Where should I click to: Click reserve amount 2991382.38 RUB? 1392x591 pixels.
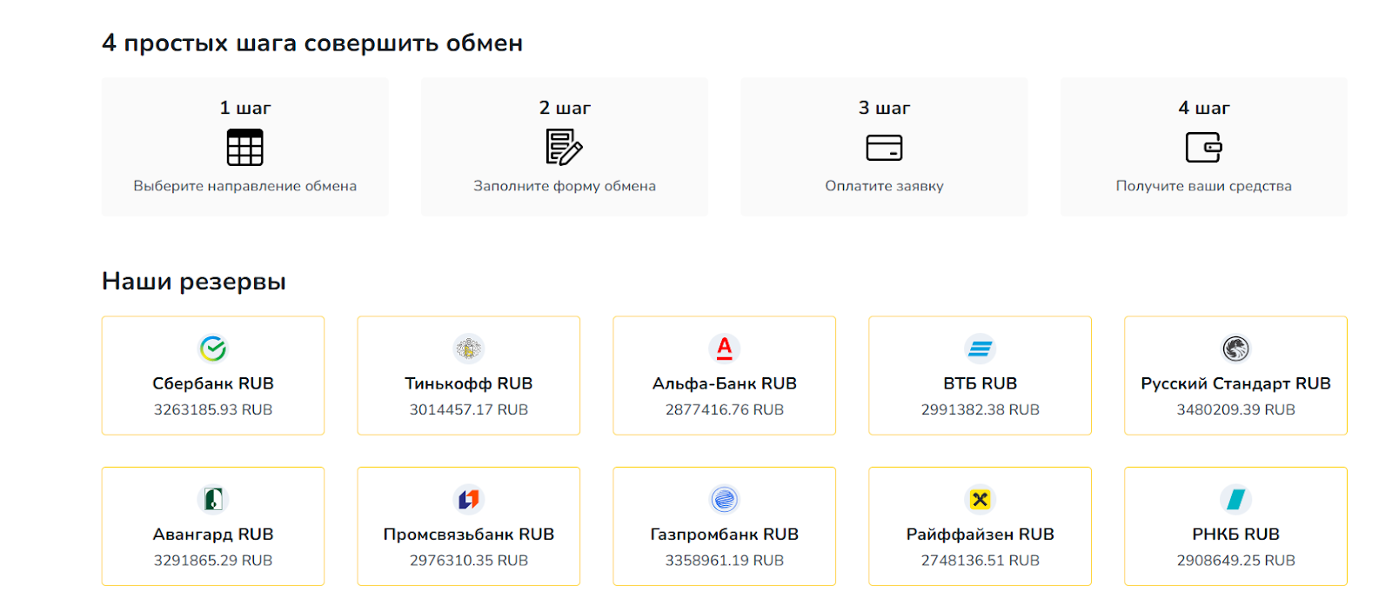(x=980, y=409)
